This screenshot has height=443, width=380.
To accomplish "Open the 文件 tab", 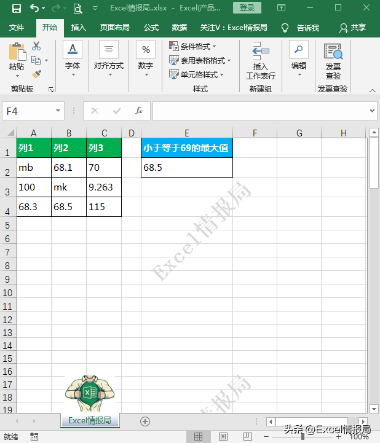I will [17, 28].
